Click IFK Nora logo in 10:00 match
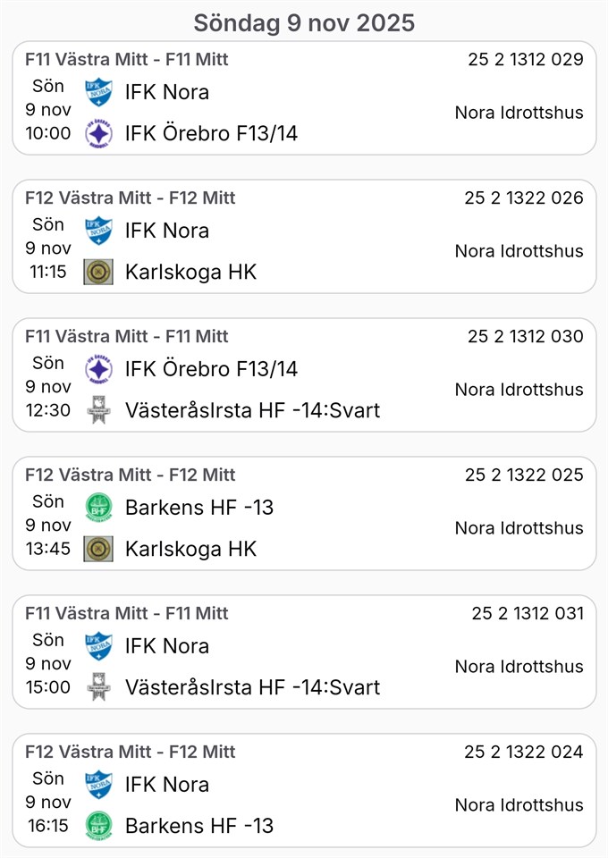The height and width of the screenshot is (858, 608). coord(98,92)
